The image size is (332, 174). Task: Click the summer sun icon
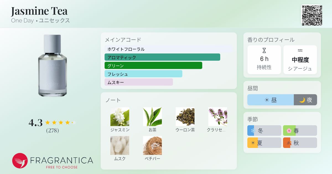pyautogui.click(x=253, y=143)
